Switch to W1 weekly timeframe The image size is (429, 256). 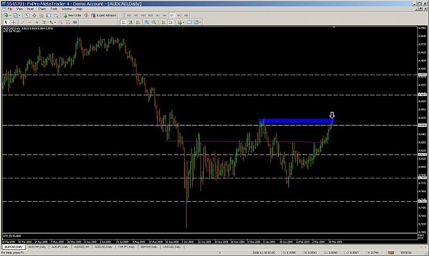(179, 16)
